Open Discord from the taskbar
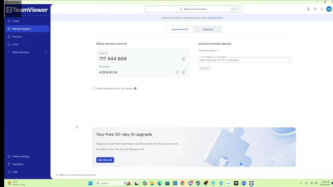333x187 pixels. click(x=190, y=183)
